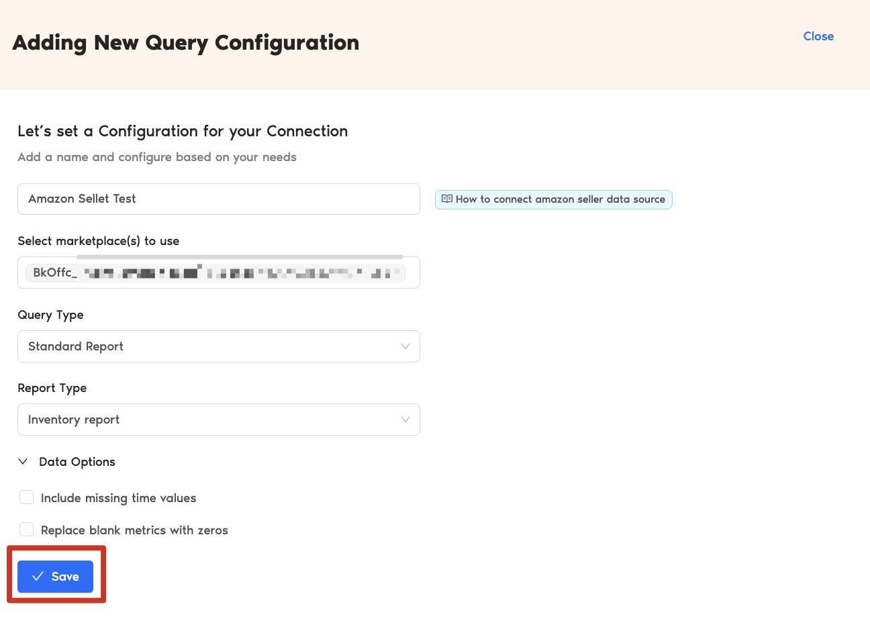
Task: Click the chevron arrow in the Query Type field
Action: click(405, 346)
